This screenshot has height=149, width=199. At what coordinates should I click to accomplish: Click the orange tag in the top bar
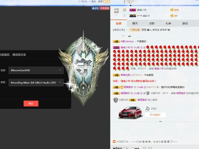tap(107, 2)
